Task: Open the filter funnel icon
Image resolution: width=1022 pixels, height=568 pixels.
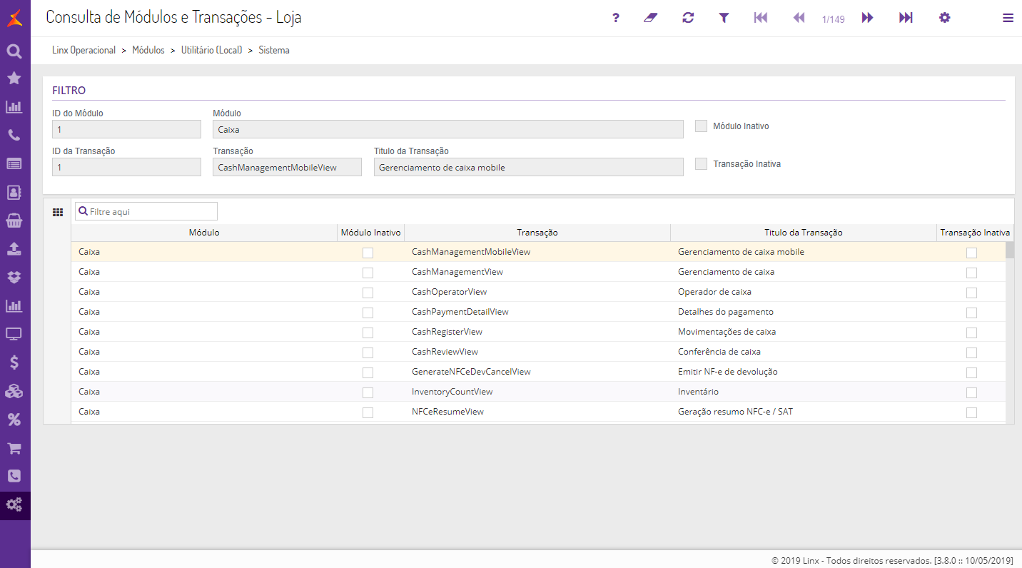Action: point(724,18)
